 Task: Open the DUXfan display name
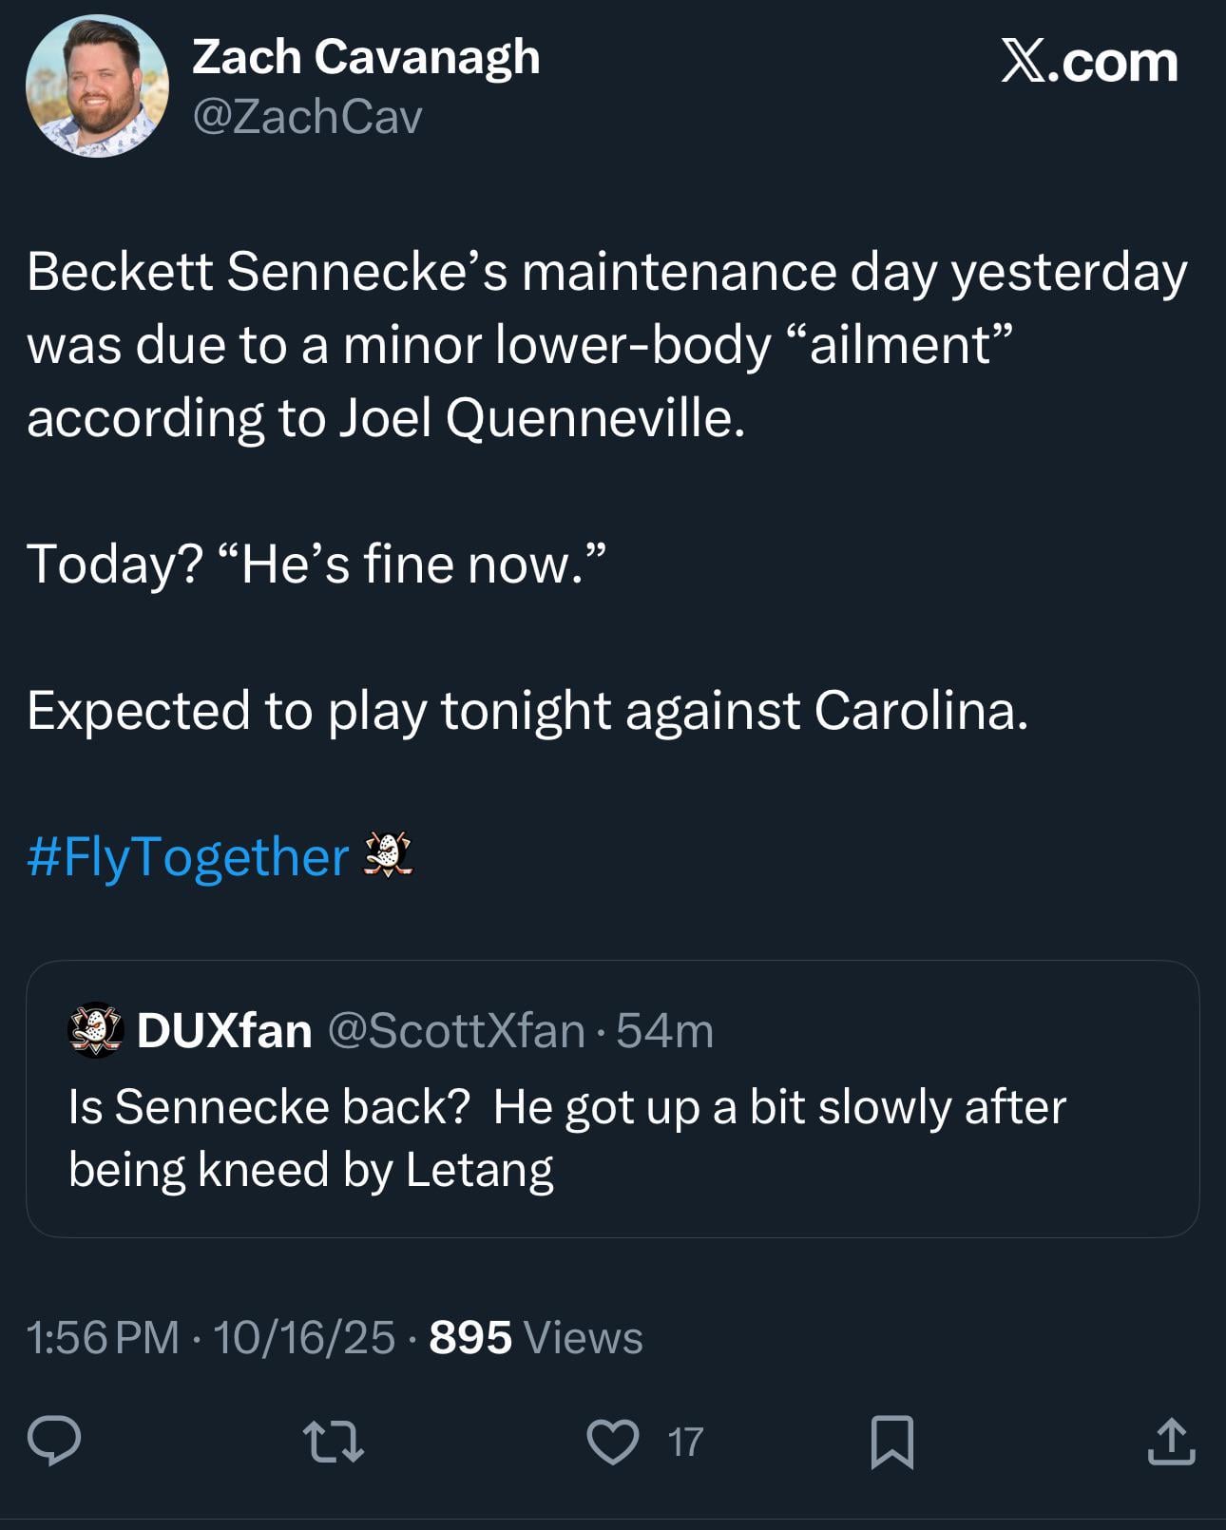[224, 1030]
